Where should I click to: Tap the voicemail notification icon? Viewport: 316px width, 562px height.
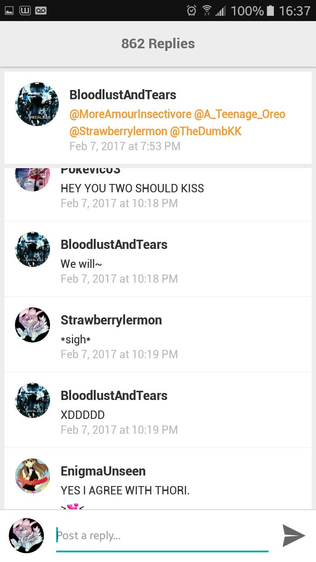coord(41,10)
